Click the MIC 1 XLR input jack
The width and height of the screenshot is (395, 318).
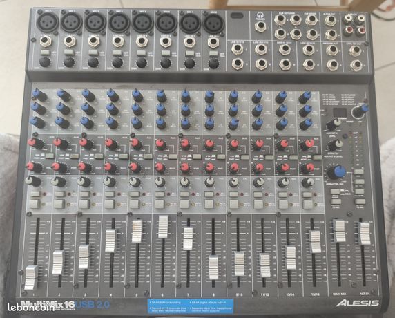48,22
